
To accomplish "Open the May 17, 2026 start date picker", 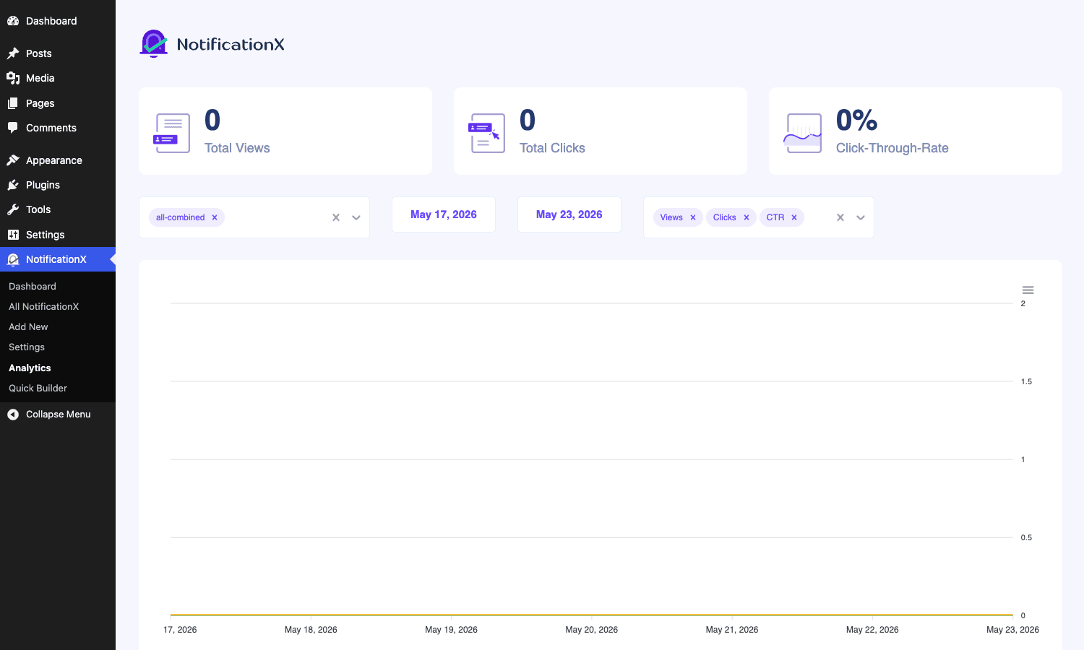I will point(444,214).
